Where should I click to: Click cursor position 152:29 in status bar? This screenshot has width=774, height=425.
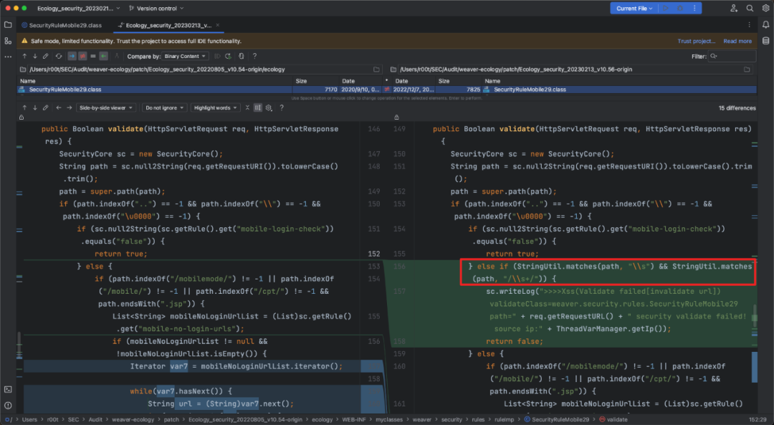coord(758,419)
